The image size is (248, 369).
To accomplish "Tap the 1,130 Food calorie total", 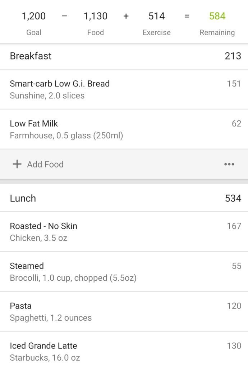I will tap(95, 16).
